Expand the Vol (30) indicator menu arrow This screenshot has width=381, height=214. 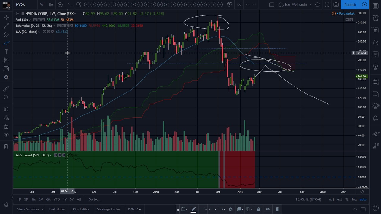pyautogui.click(x=30, y=20)
